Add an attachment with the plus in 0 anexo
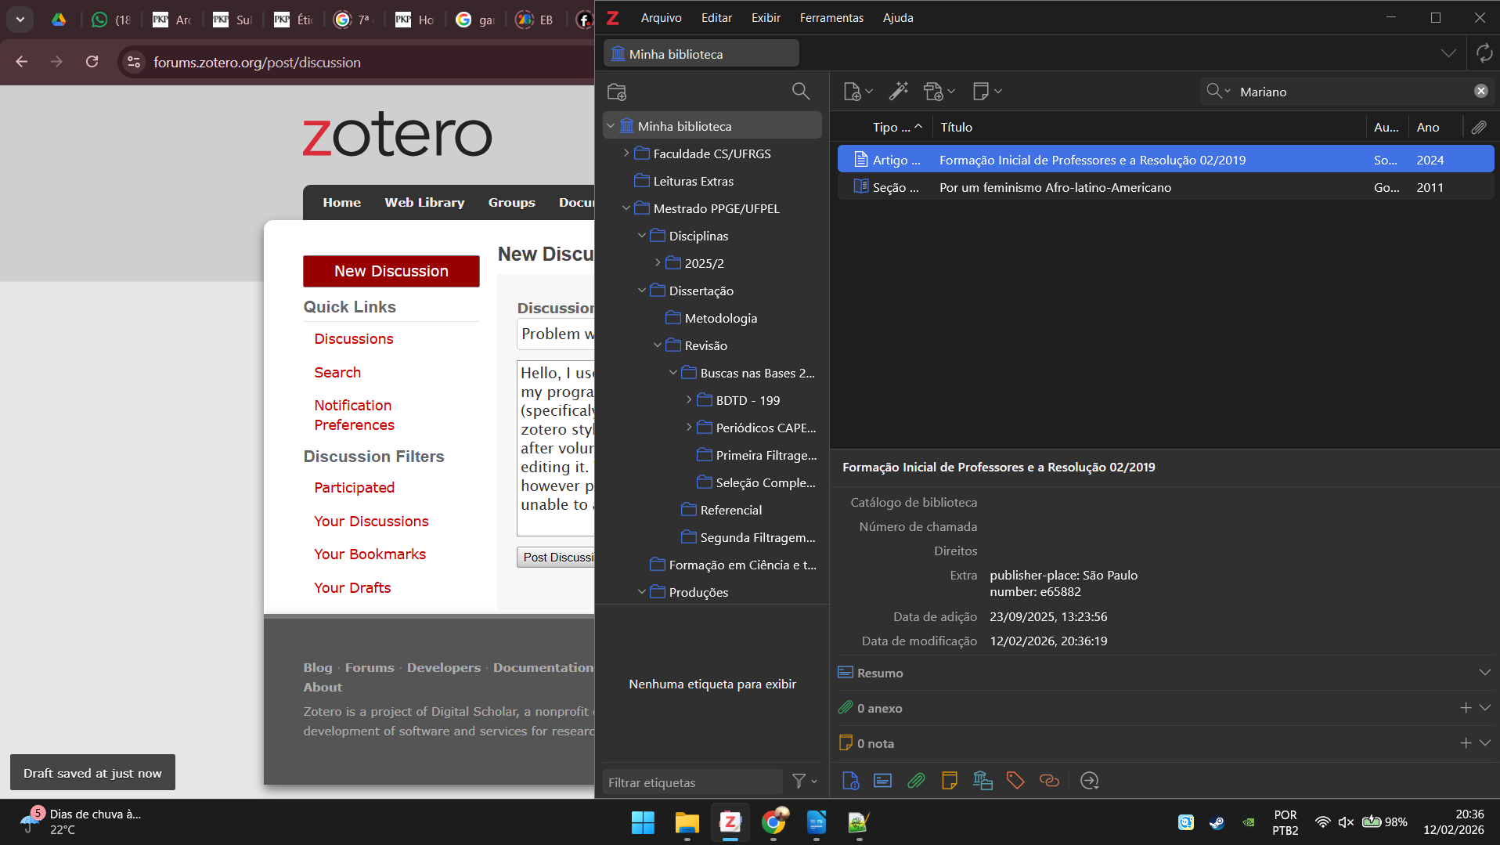 tap(1466, 708)
